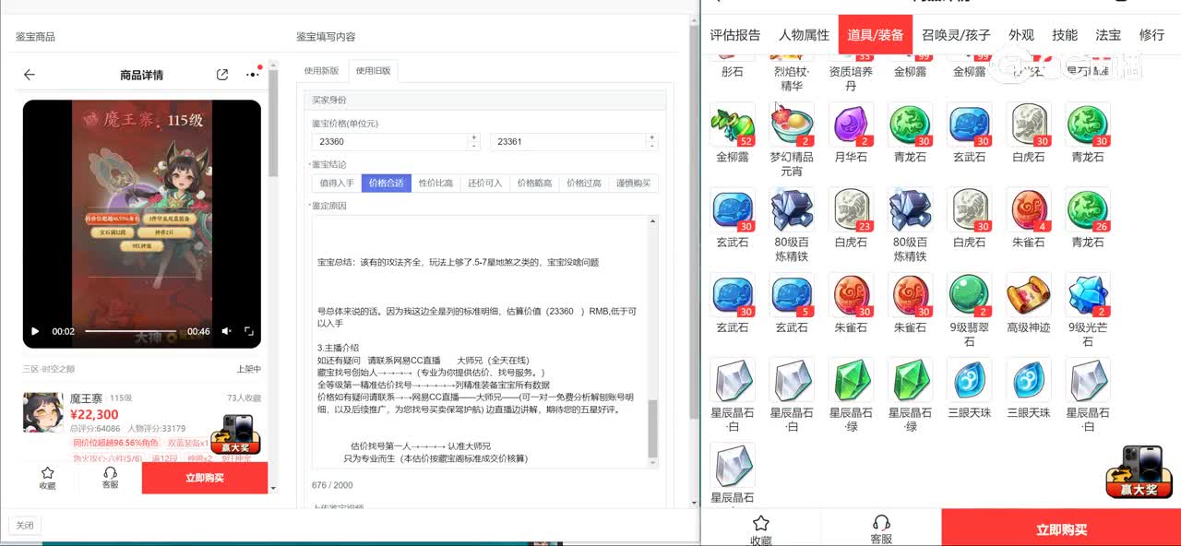Click the 赢大奖 phone promo in left panel

tap(234, 434)
